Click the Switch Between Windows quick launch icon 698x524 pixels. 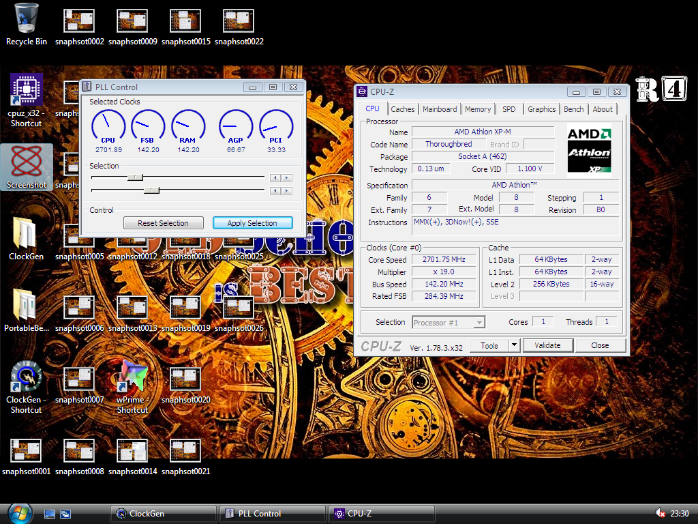[65, 514]
